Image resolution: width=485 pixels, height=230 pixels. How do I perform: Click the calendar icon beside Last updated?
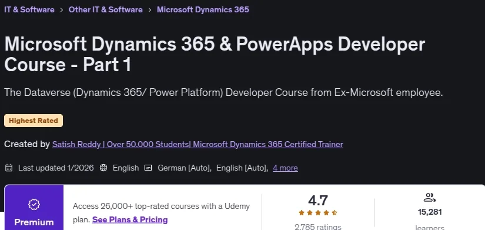(9, 168)
